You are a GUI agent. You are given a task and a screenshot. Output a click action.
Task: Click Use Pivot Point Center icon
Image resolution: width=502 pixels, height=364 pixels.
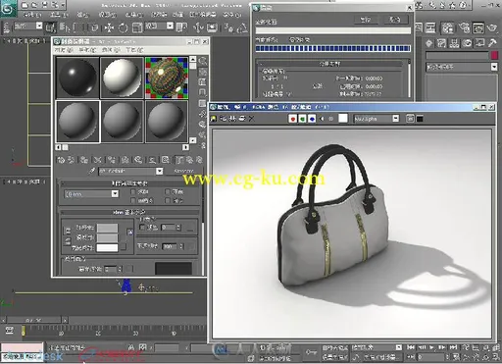click(x=181, y=27)
